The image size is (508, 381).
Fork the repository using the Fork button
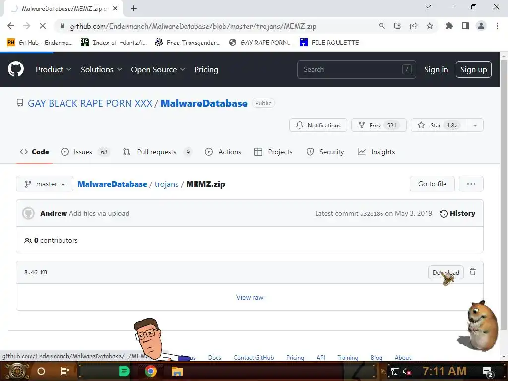click(x=379, y=125)
